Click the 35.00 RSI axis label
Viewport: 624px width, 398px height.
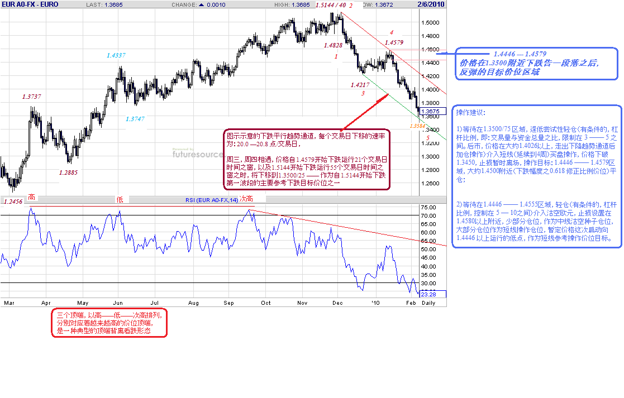(x=428, y=275)
